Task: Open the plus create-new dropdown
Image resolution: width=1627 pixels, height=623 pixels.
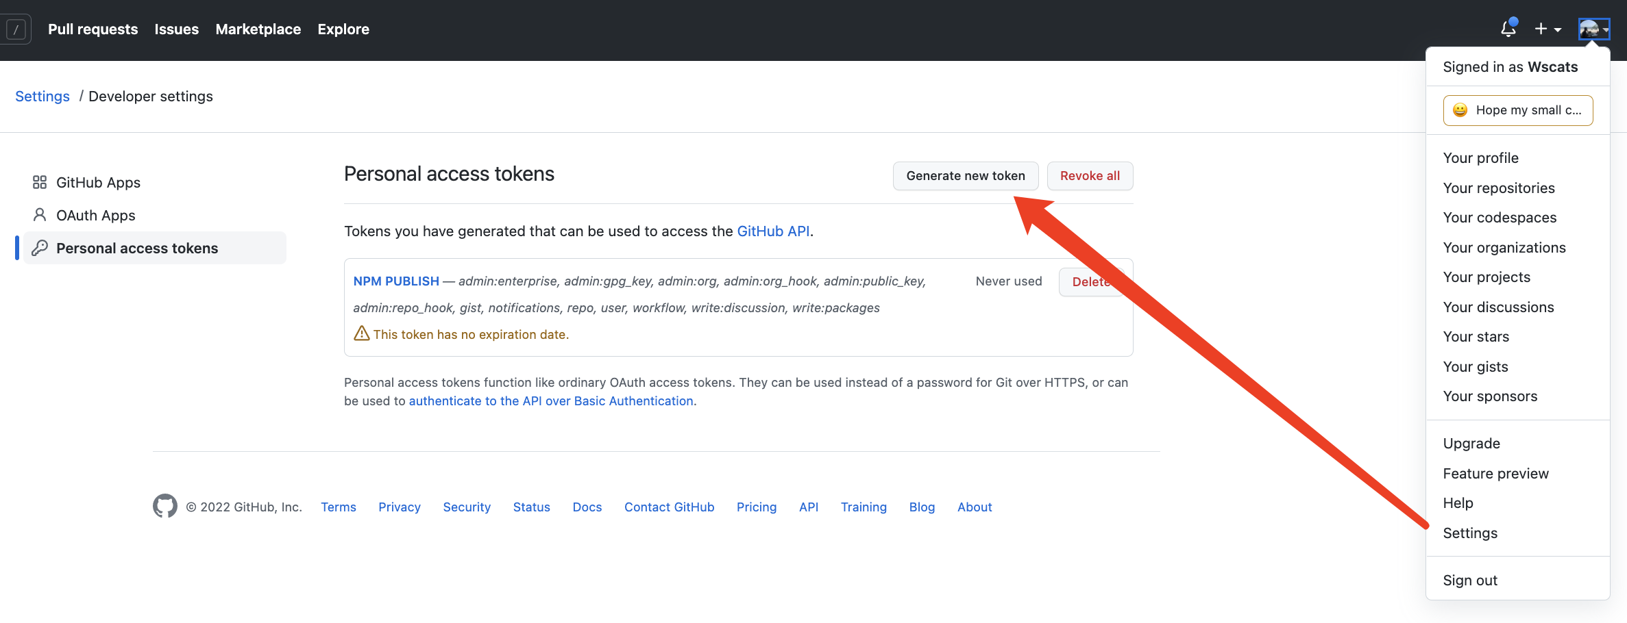Action: pyautogui.click(x=1548, y=29)
